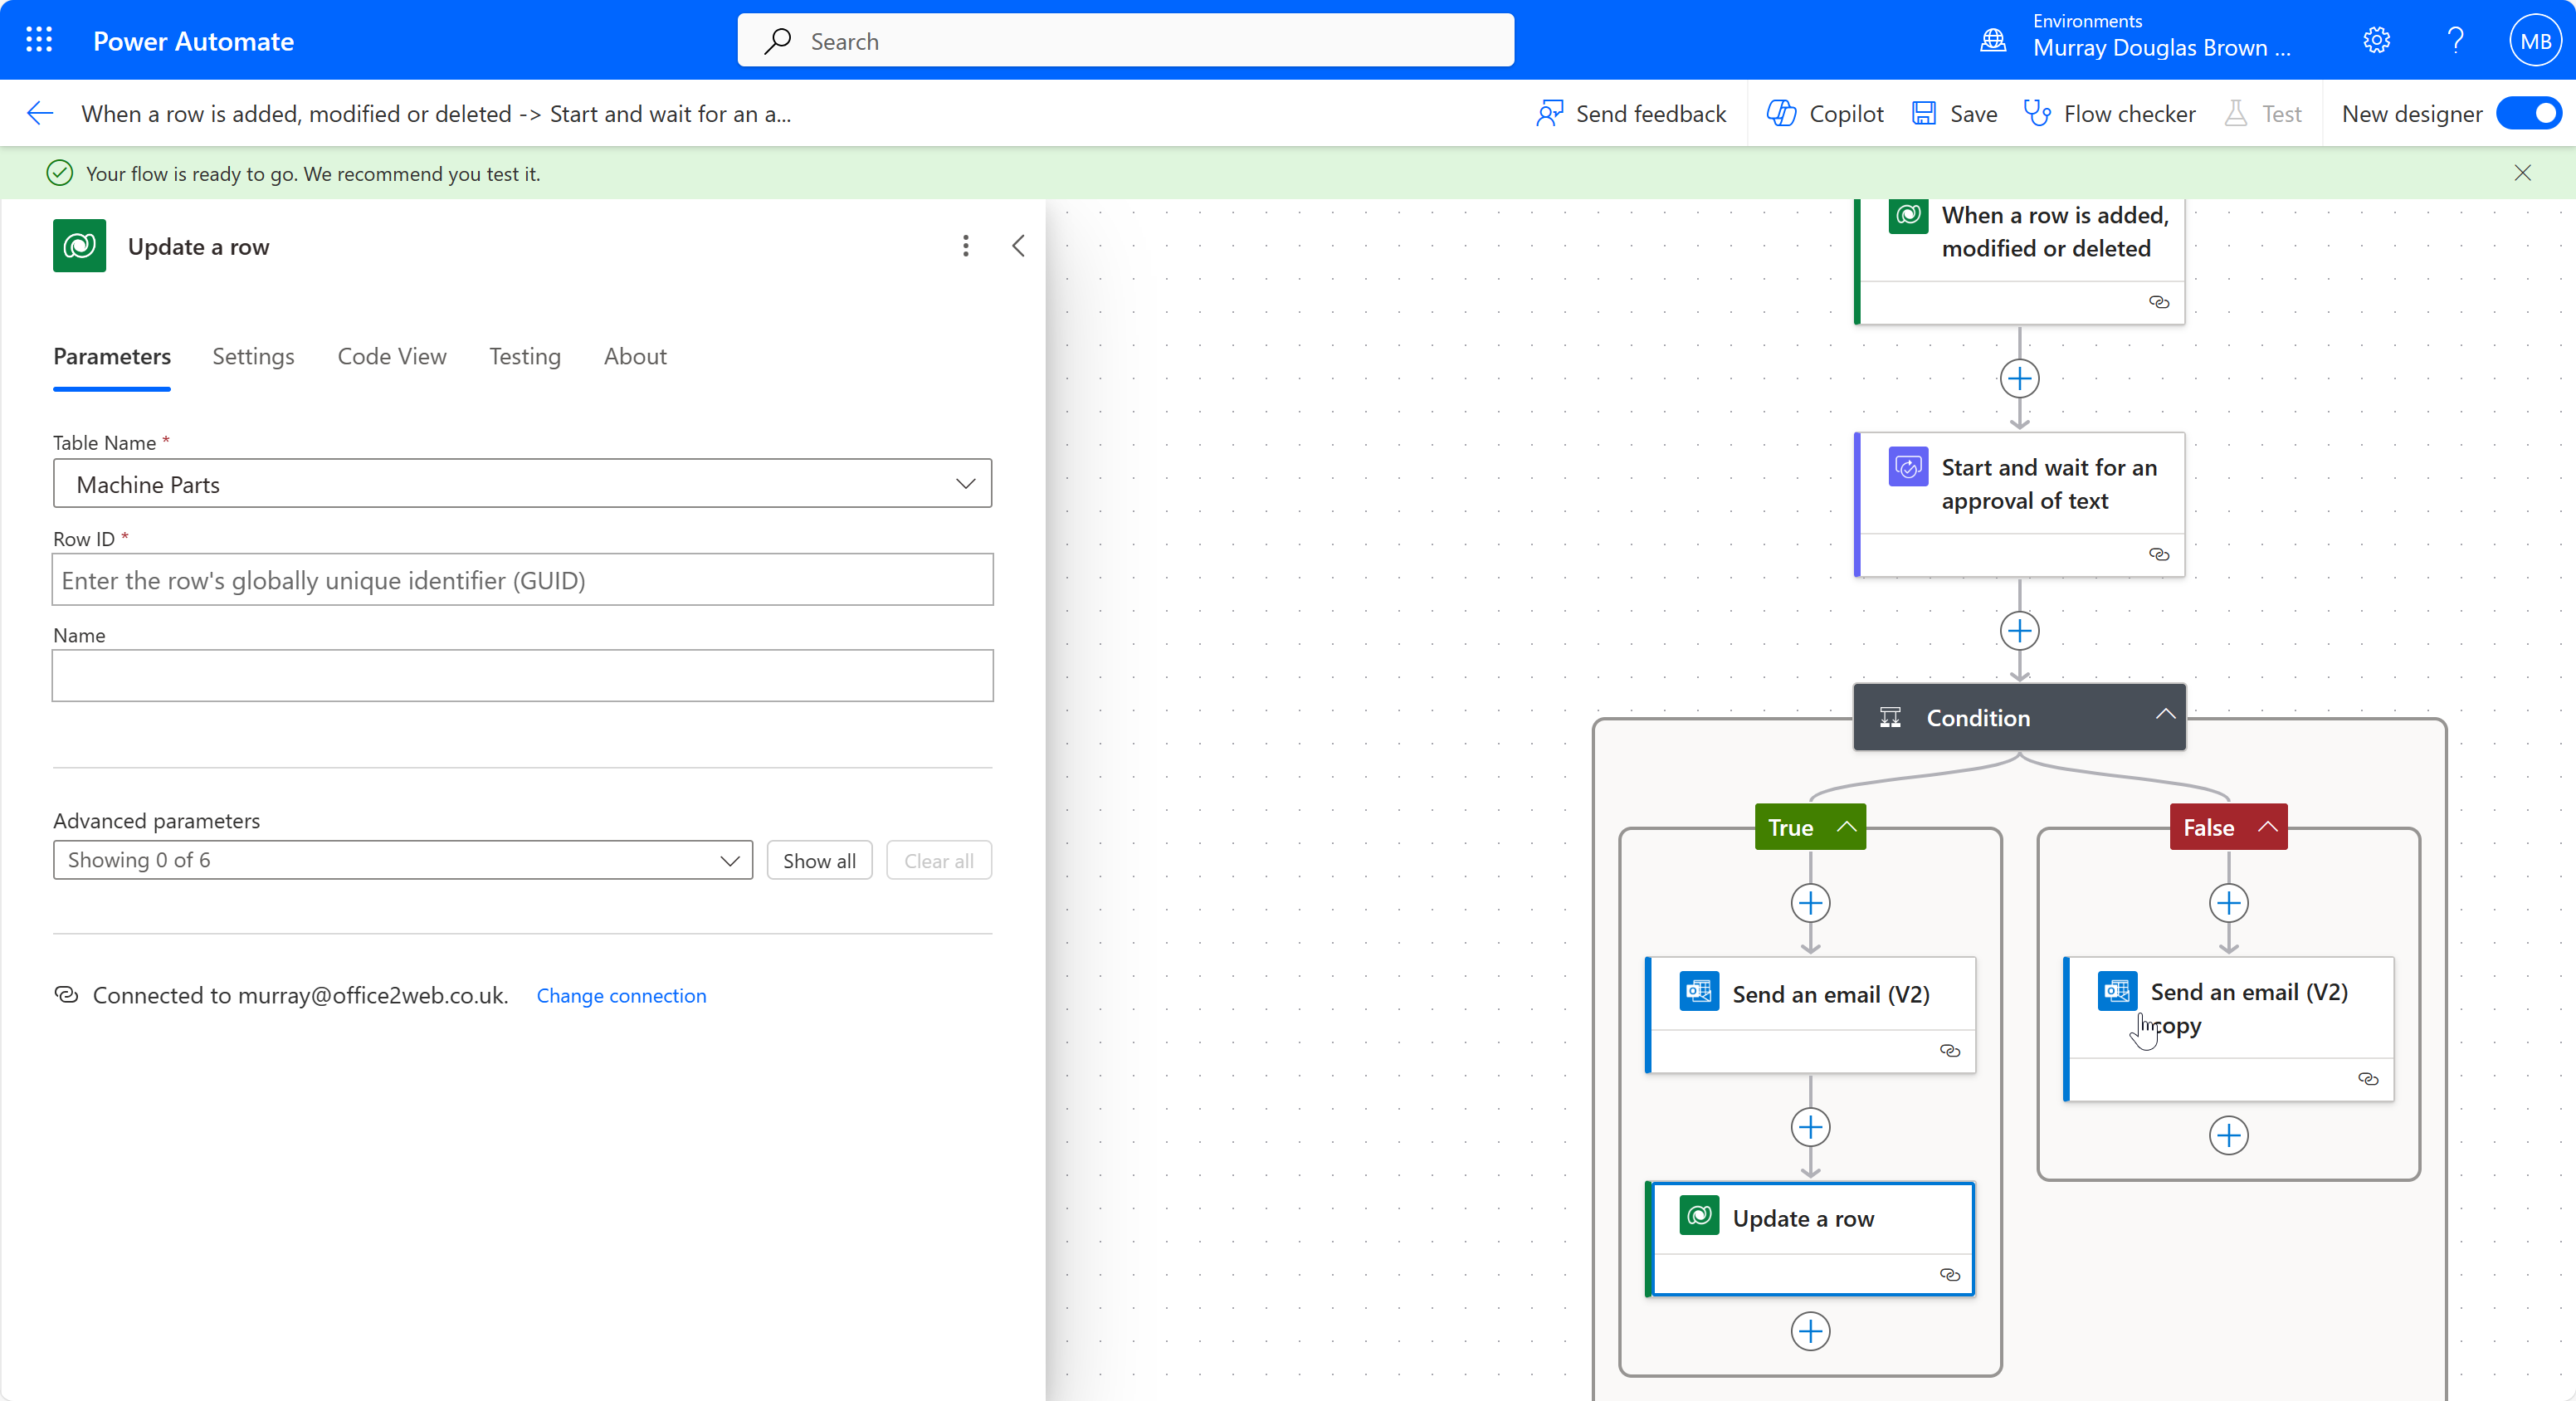
Task: Select the Test flow icon
Action: (2236, 113)
